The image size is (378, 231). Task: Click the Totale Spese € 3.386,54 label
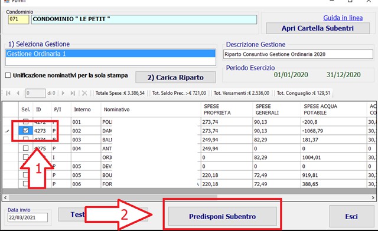click(120, 93)
